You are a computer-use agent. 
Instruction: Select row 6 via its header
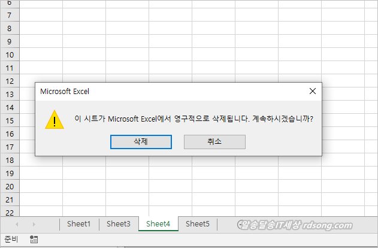pos(9,3)
